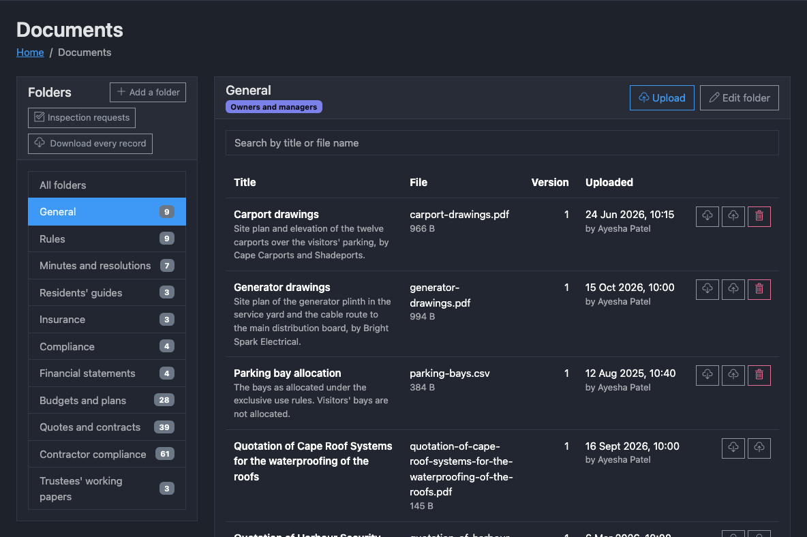The width and height of the screenshot is (807, 537).
Task: Click the 966 B file size
Action: pos(423,229)
